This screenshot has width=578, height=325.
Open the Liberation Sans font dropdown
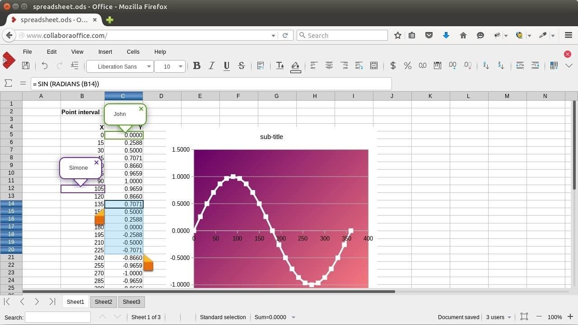[x=149, y=66]
